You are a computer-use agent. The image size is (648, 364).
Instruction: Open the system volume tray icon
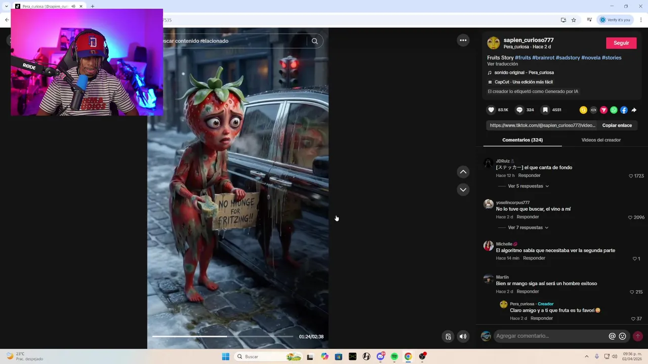click(614, 356)
